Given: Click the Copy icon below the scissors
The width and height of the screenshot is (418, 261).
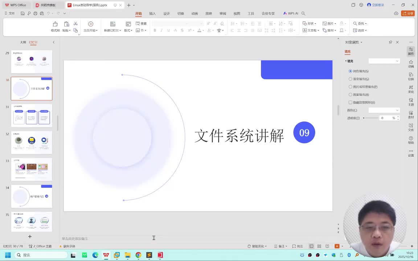Looking at the screenshot, I should tap(76, 30).
